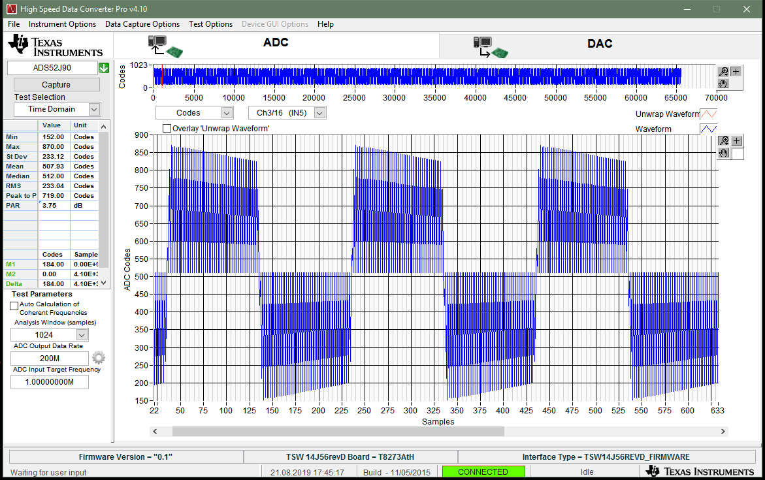
Task: Open ADC data rate gear settings
Action: pyautogui.click(x=99, y=358)
